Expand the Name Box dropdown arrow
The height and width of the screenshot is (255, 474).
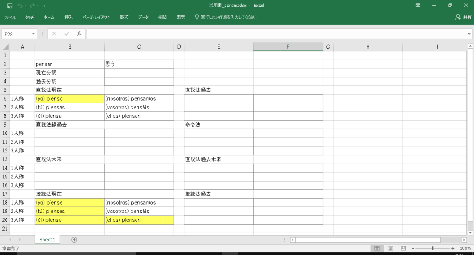point(33,34)
